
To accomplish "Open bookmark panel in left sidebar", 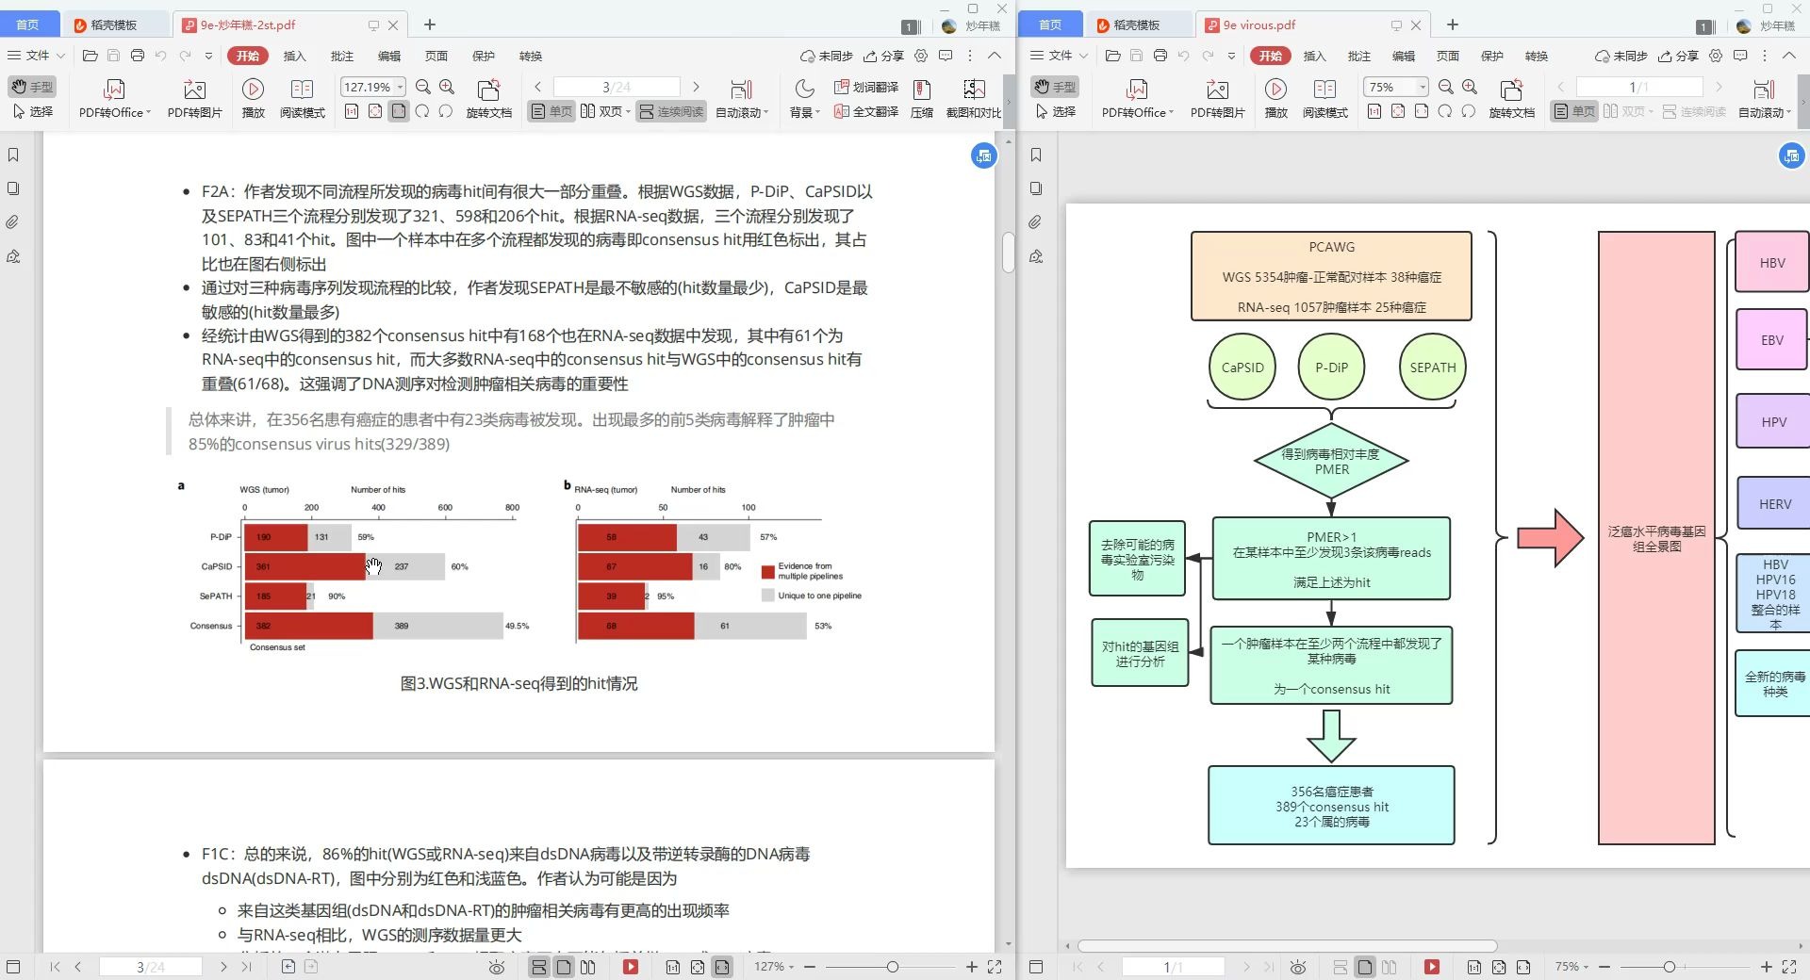I will (x=13, y=155).
